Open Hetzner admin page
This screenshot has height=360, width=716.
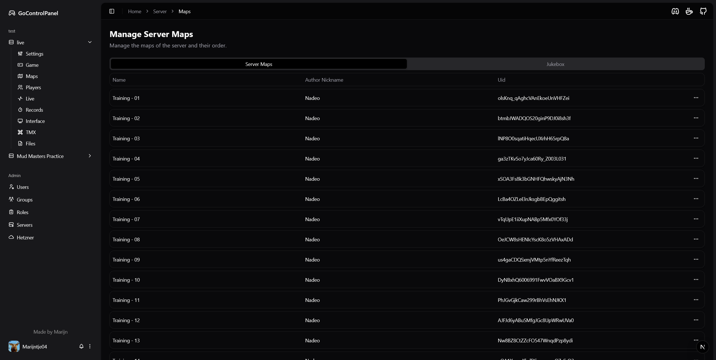tap(25, 237)
